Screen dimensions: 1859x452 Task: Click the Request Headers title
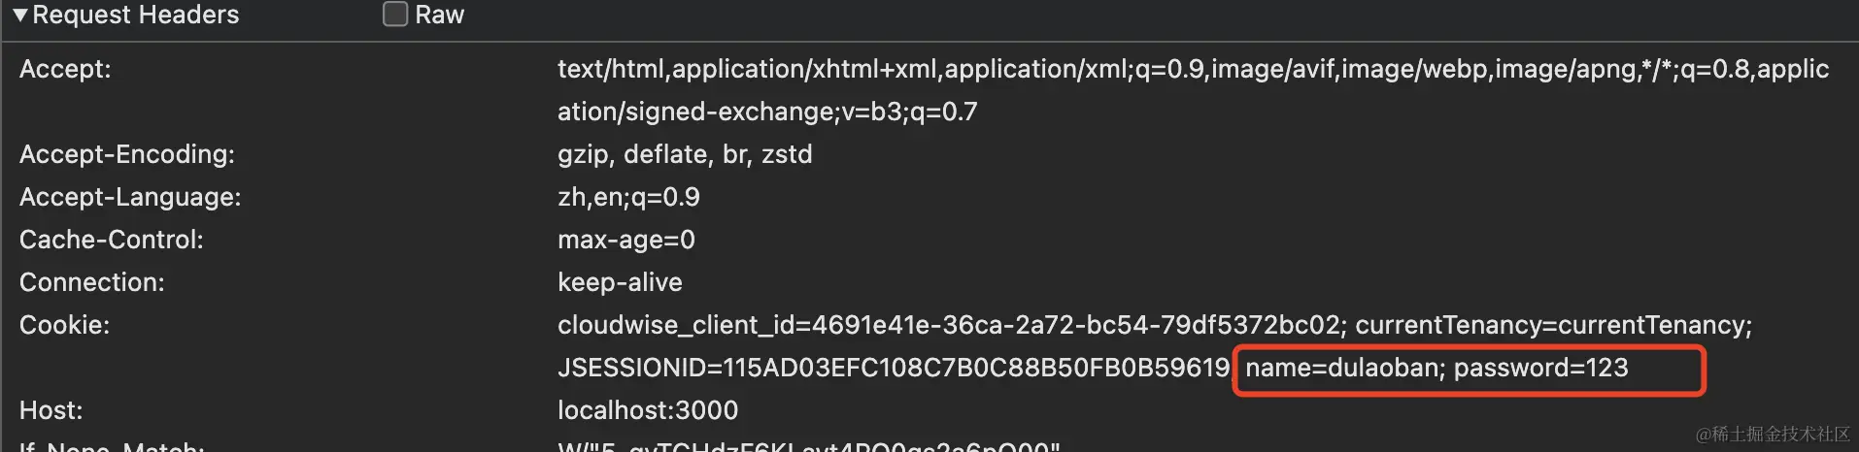tap(135, 16)
